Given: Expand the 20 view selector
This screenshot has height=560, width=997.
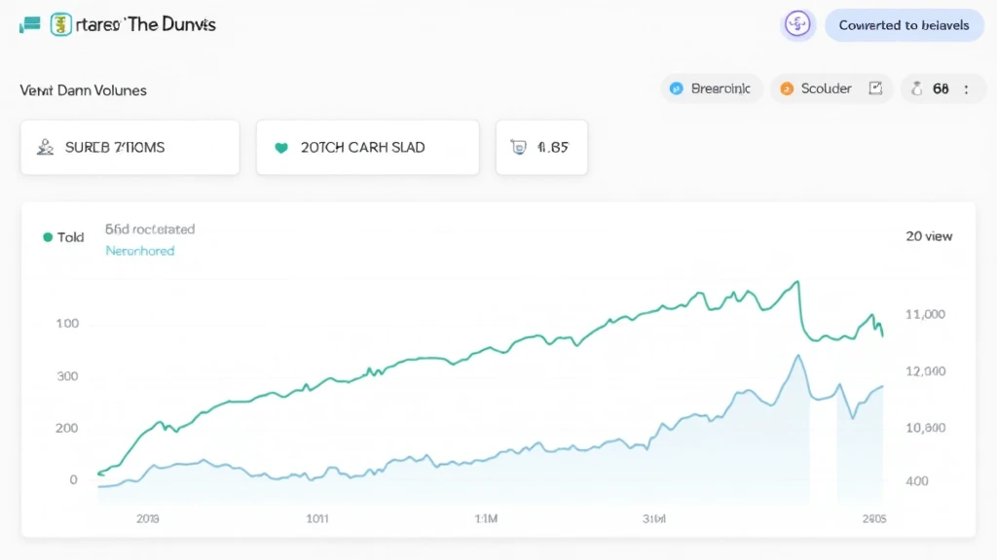Looking at the screenshot, I should pyautogui.click(x=929, y=236).
